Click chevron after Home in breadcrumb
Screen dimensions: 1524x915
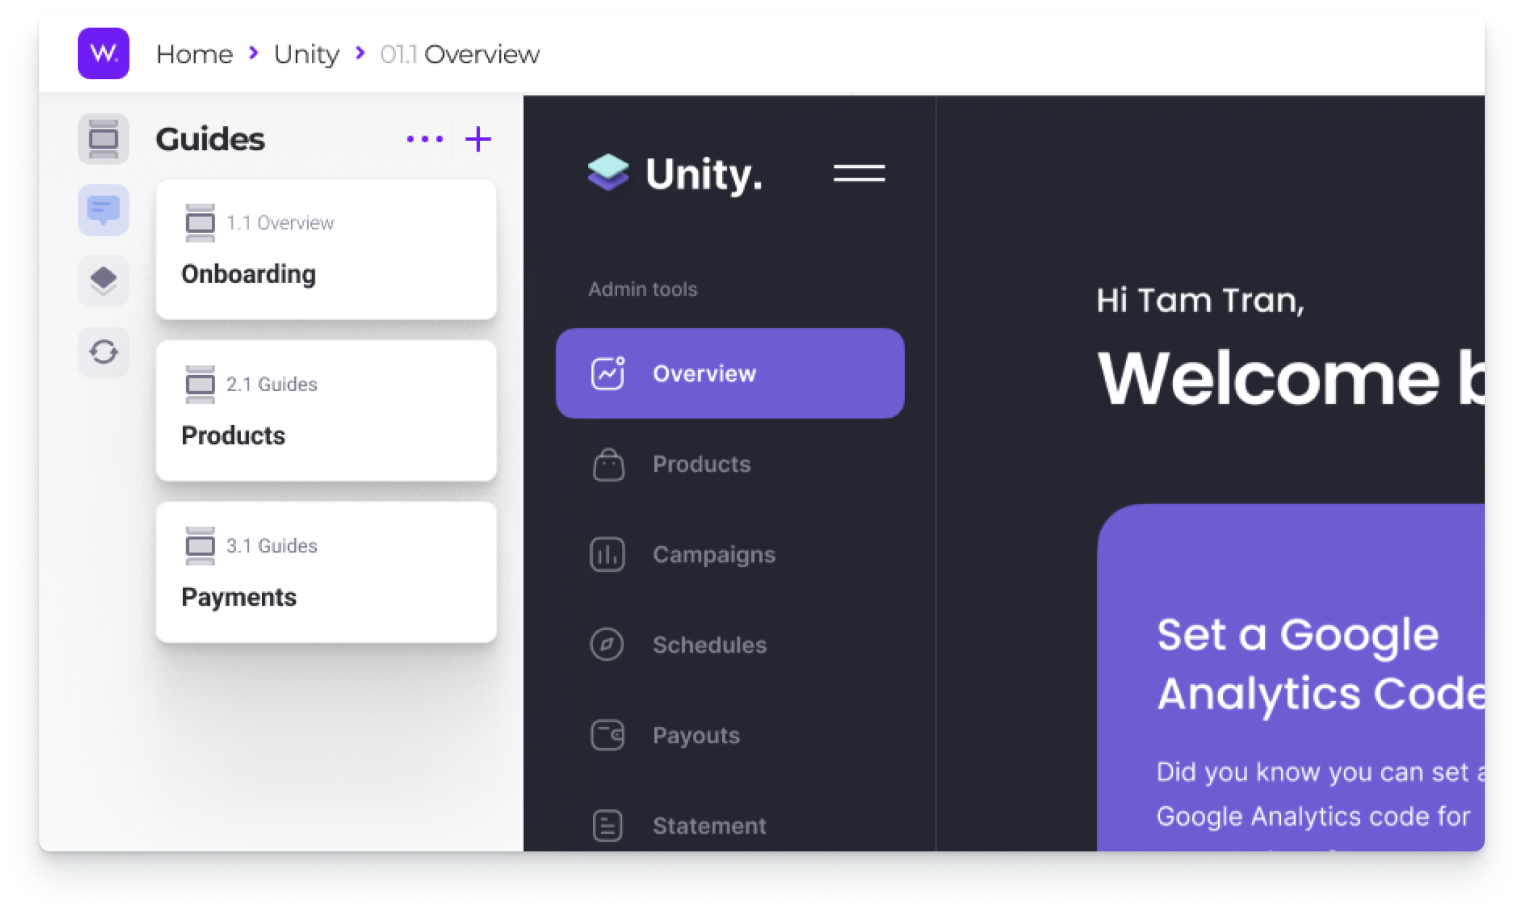254,53
